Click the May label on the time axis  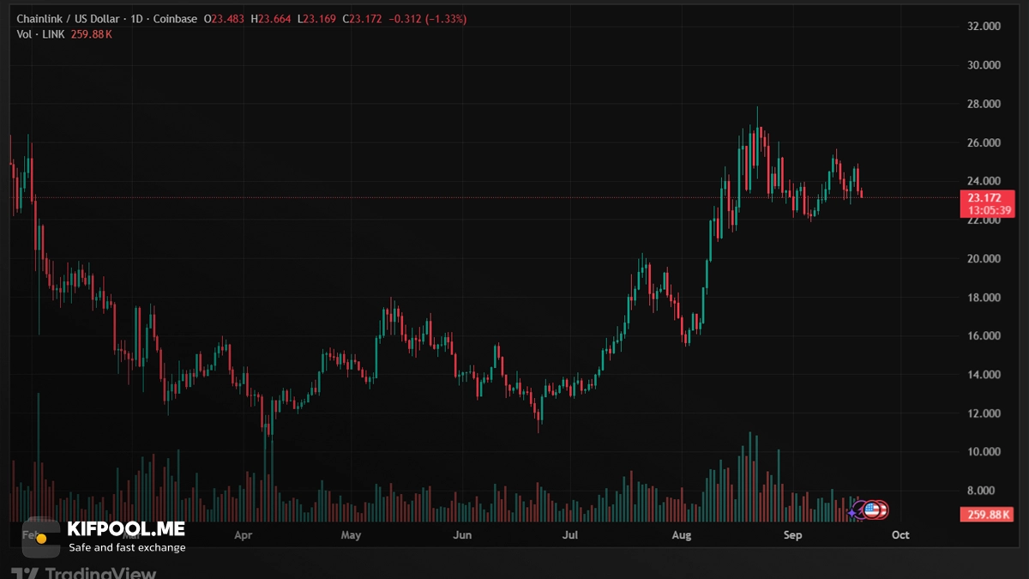click(351, 535)
